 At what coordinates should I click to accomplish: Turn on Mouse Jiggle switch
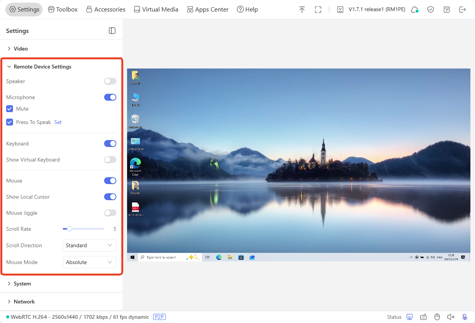coord(110,213)
